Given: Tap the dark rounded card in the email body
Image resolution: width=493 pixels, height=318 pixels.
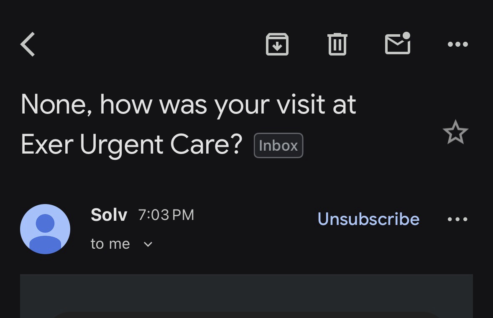Looking at the screenshot, I should [x=246, y=315].
